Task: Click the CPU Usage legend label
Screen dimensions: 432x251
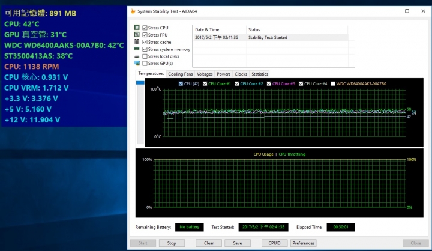Action: pos(263,154)
